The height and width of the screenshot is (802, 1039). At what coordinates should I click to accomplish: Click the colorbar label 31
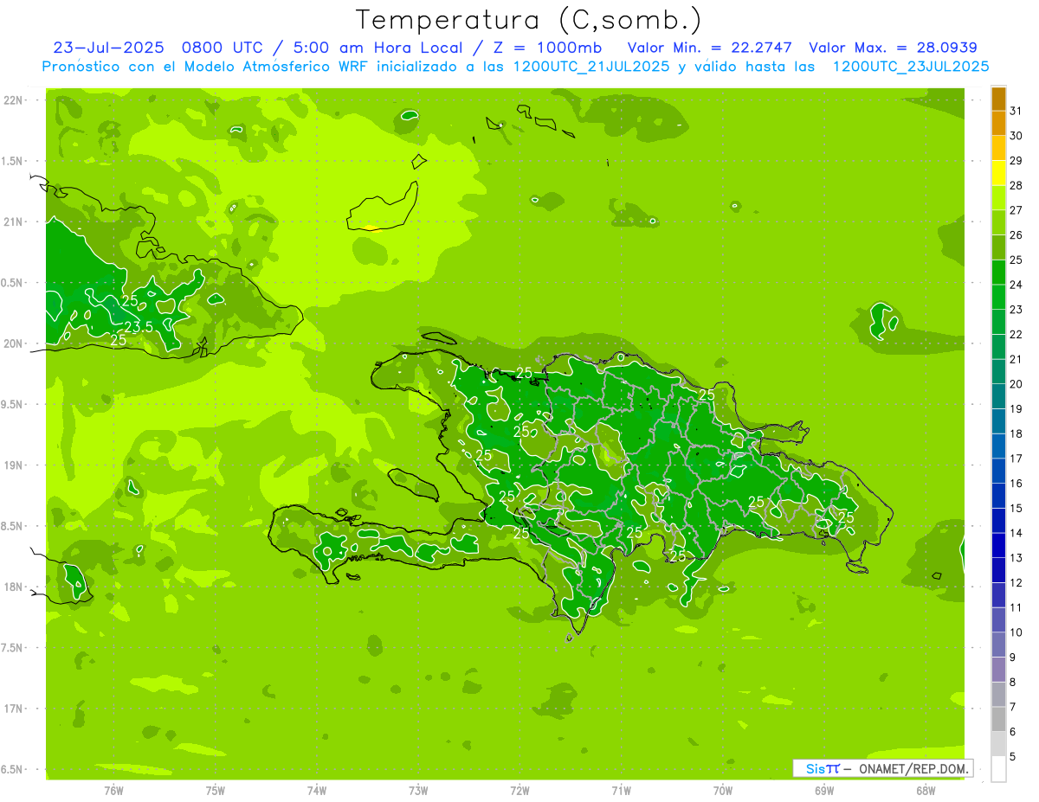(1016, 111)
